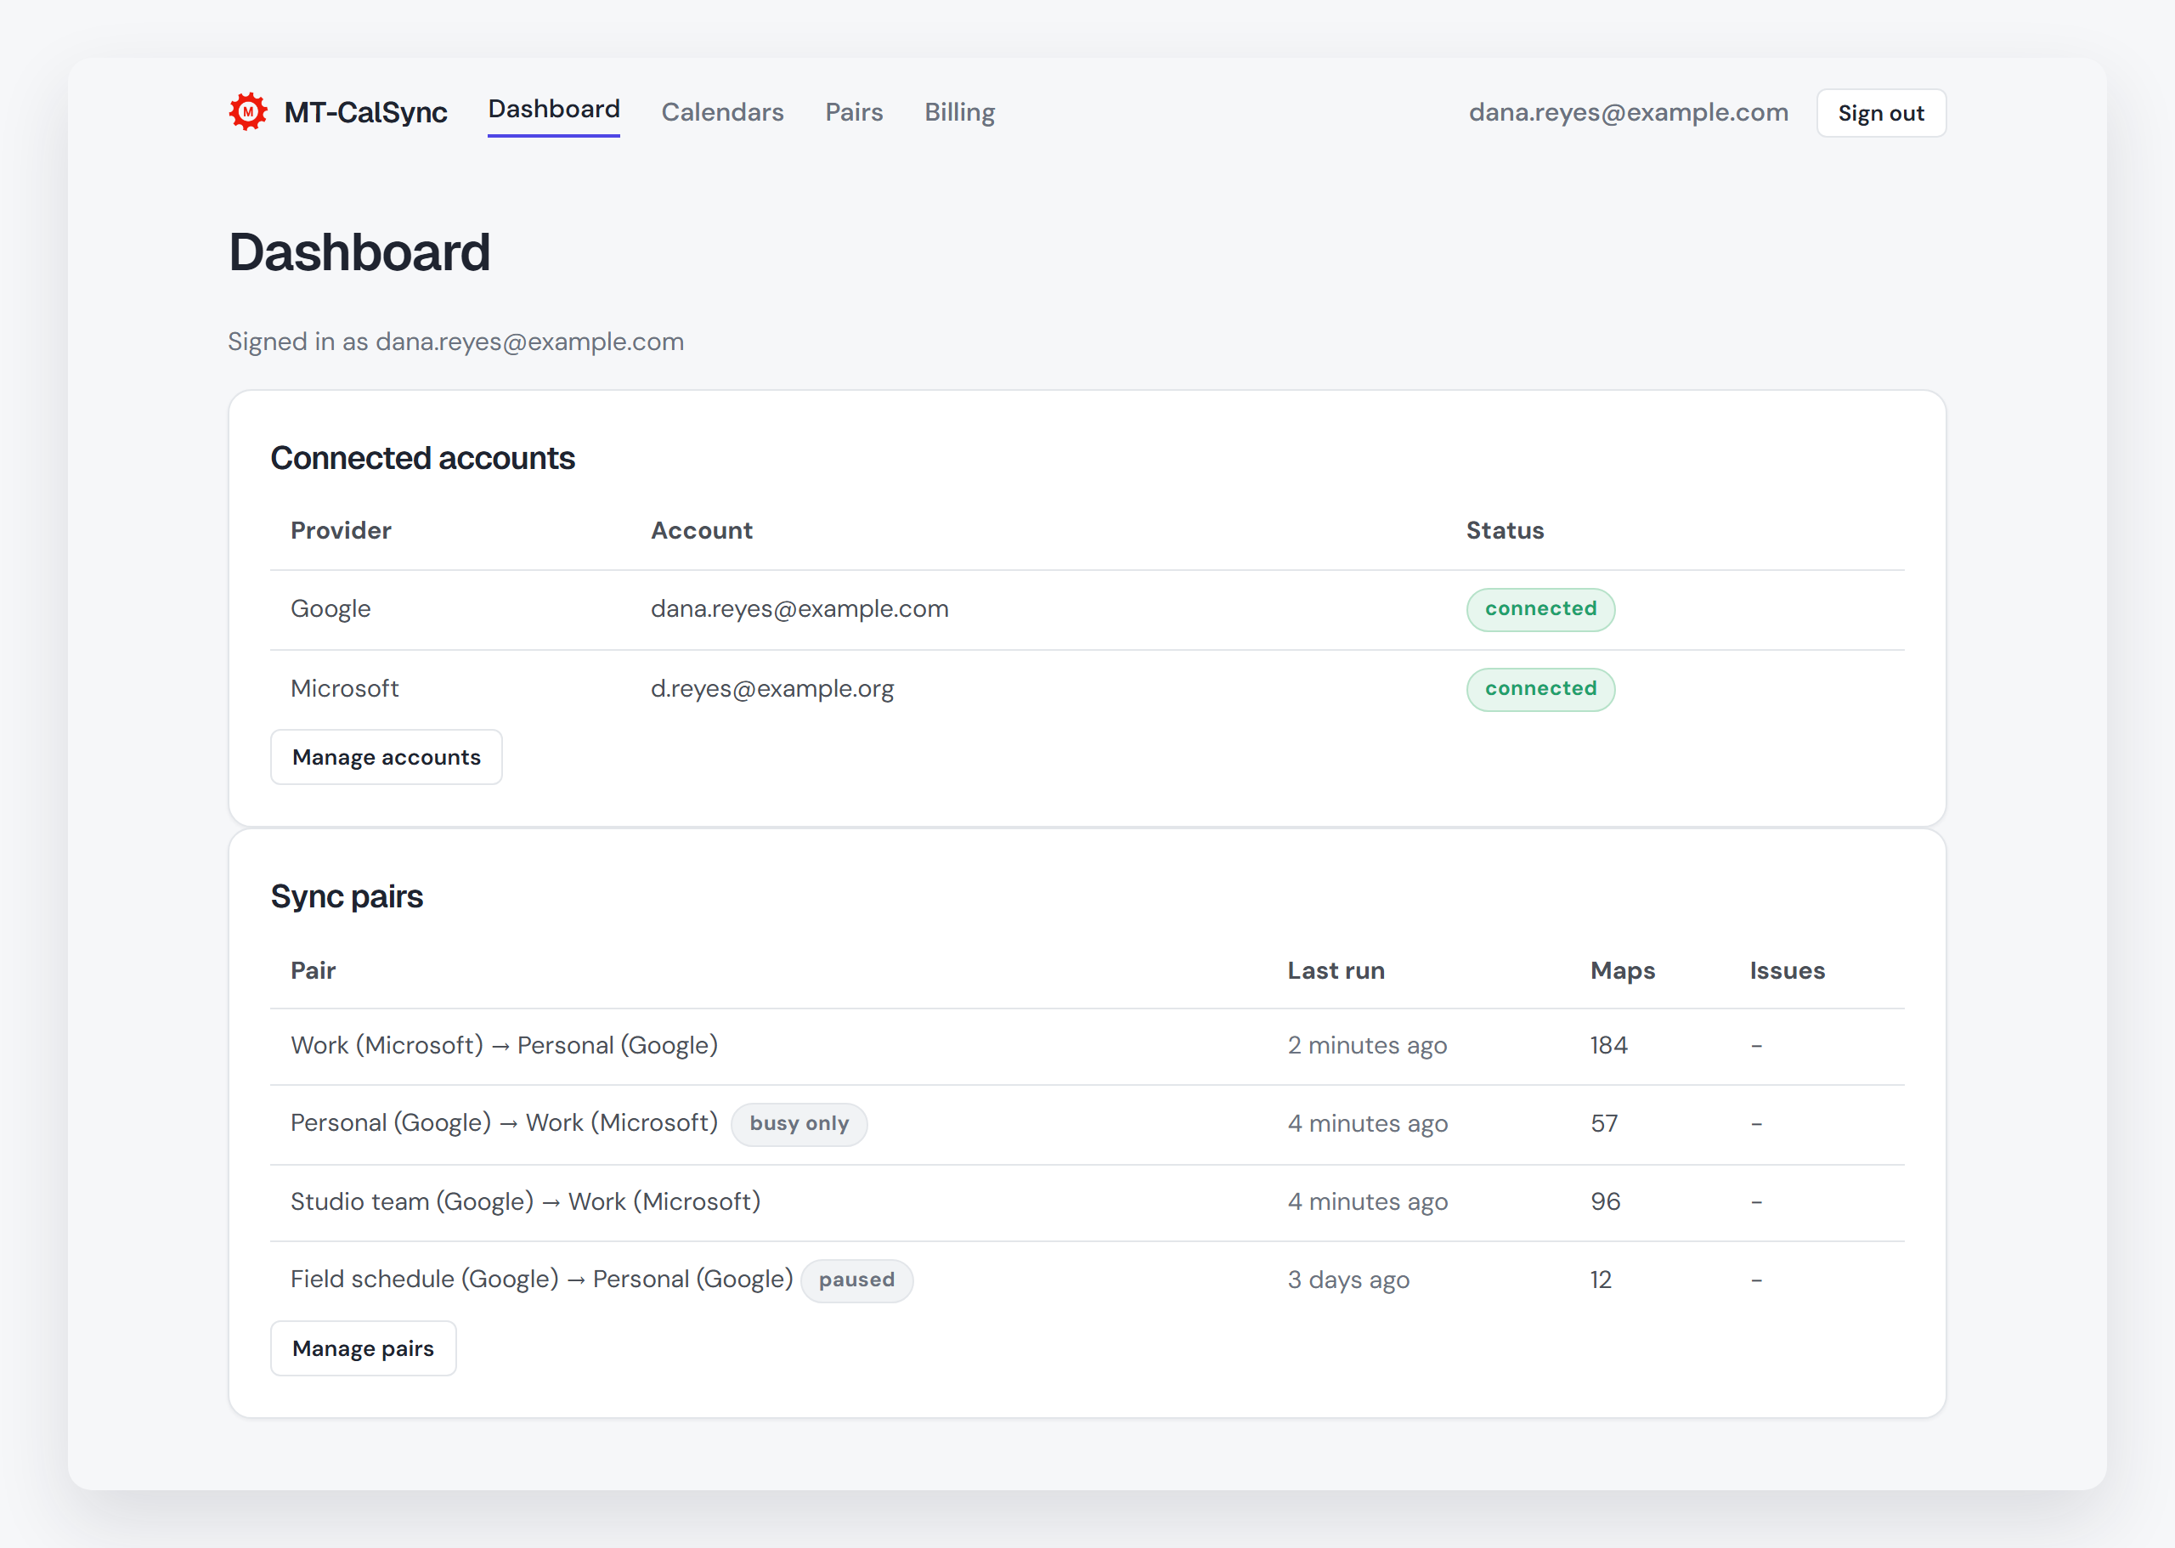This screenshot has height=1548, width=2175.
Task: Open the MT-CalSync brand name link
Action: (365, 112)
